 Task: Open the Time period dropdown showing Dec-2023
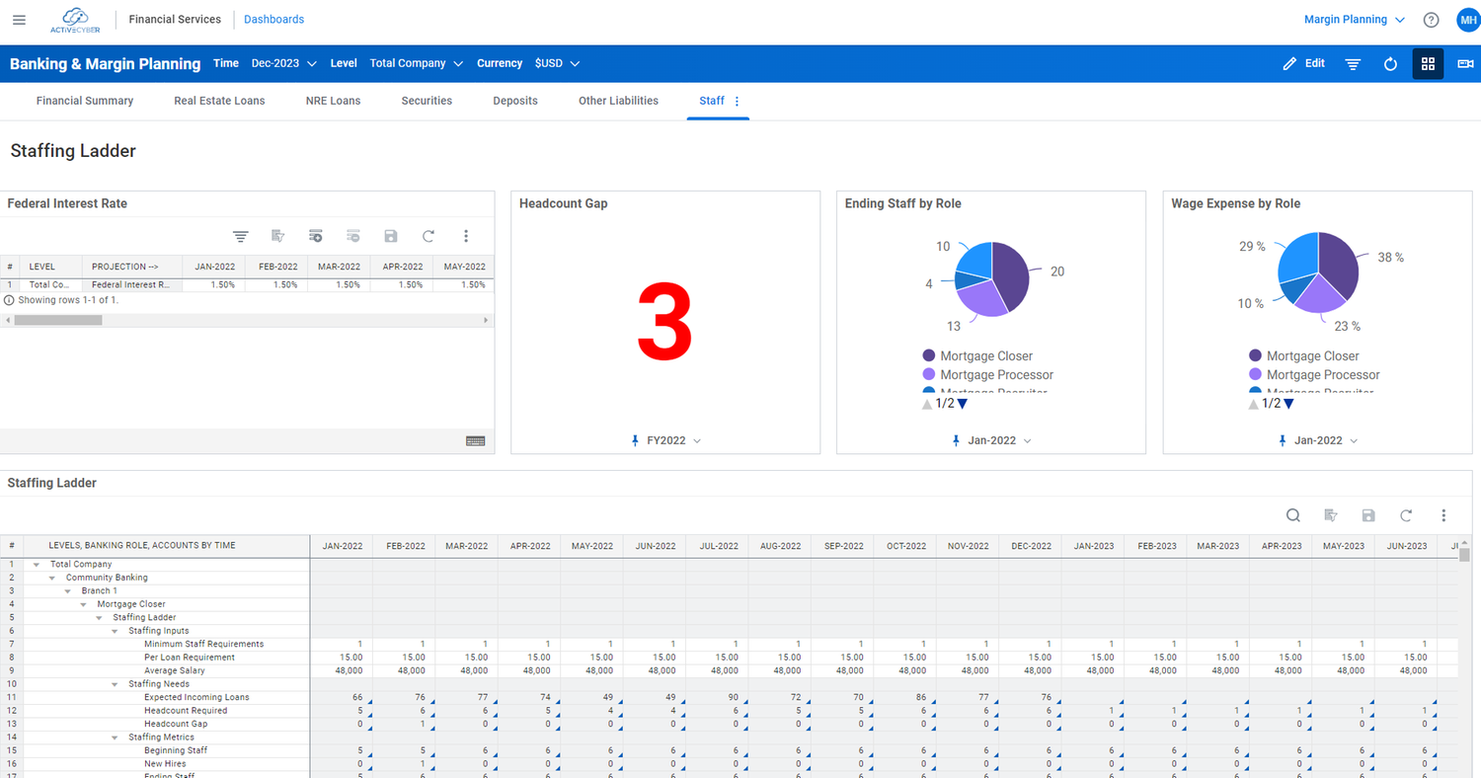[283, 62]
